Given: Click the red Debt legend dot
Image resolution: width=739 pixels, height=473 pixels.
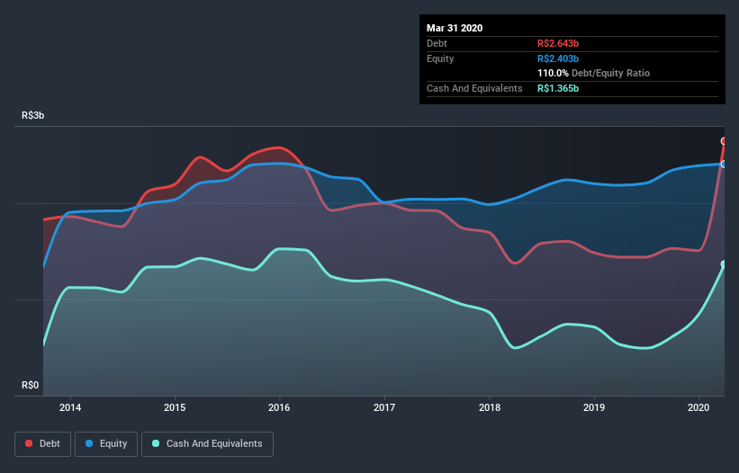Looking at the screenshot, I should [x=29, y=443].
